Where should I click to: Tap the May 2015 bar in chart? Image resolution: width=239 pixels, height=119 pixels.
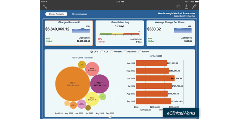(152, 71)
